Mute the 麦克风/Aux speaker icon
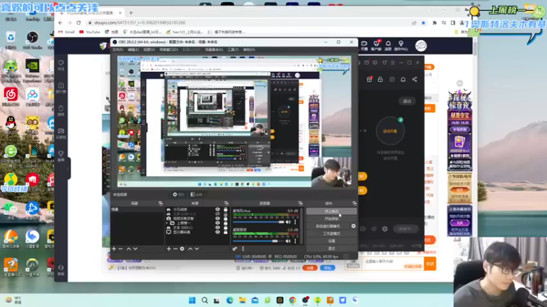The image size is (547, 307). [288, 222]
